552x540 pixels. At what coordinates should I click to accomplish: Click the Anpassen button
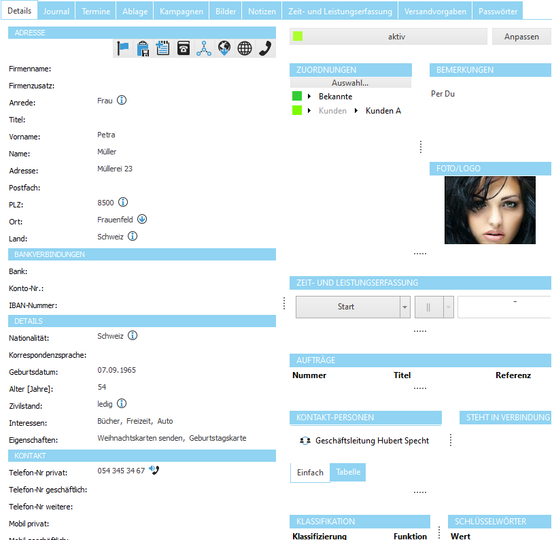tap(521, 36)
